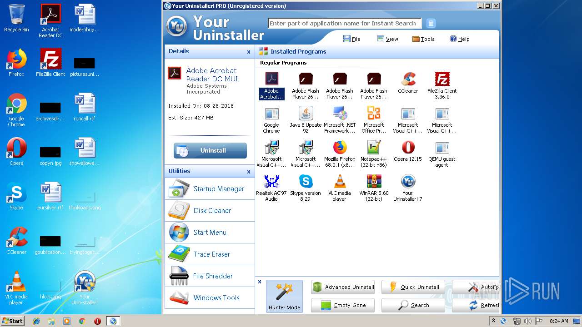Open Chrome from taskbar
Viewport: 582px width, 327px height.
82,321
